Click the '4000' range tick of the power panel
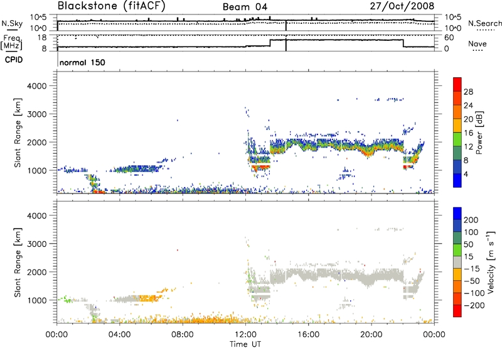502x348 pixels. point(37,86)
